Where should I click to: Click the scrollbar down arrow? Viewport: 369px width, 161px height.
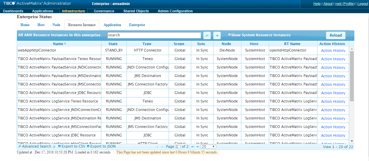click(352, 141)
